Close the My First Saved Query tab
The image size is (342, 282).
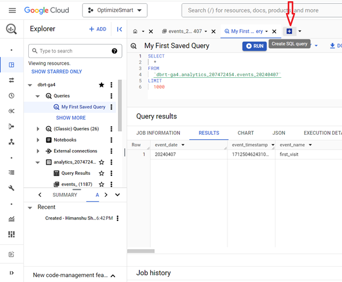(x=274, y=32)
